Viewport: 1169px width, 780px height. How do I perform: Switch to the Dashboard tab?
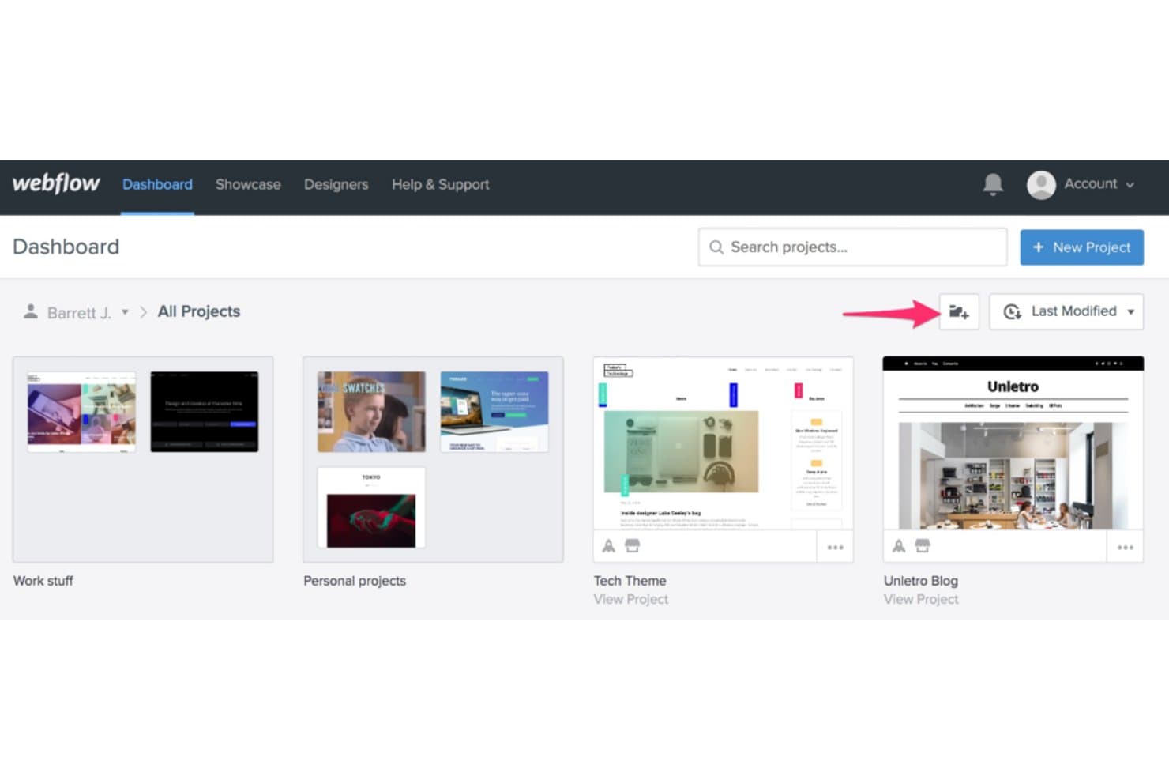pyautogui.click(x=157, y=184)
